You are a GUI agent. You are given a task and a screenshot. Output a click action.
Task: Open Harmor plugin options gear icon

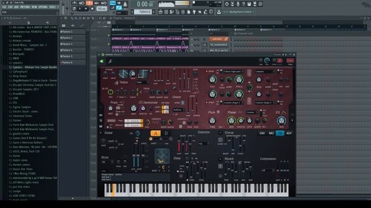[x=103, y=54]
